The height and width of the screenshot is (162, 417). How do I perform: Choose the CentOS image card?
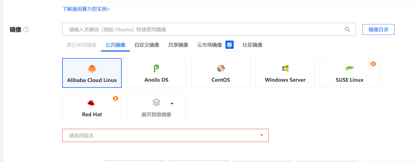[221, 73]
